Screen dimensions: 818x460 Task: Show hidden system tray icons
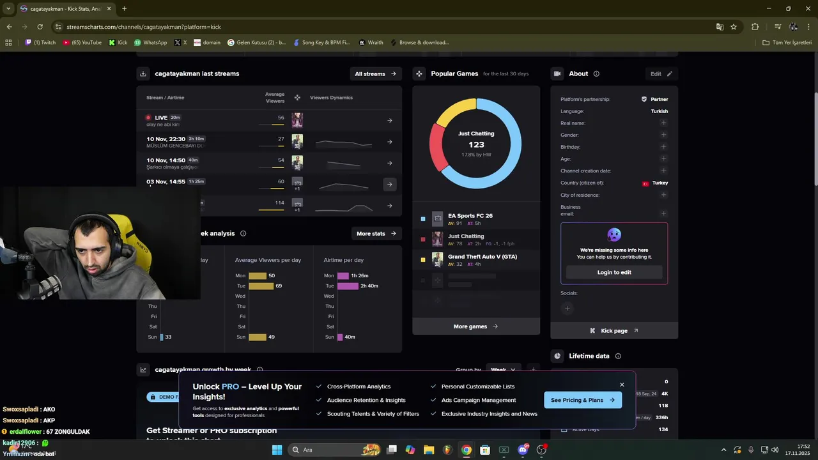point(723,450)
